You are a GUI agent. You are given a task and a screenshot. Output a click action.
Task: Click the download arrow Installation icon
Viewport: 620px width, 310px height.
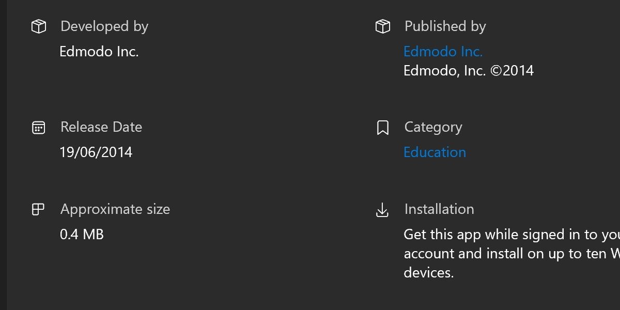382,210
